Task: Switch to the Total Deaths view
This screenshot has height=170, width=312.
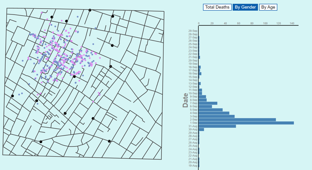Action: coord(217,7)
